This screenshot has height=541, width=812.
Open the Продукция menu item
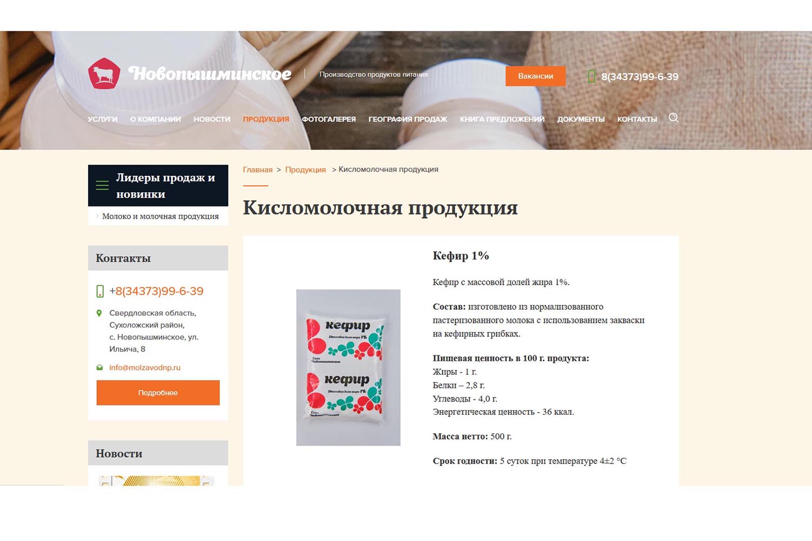pos(266,119)
